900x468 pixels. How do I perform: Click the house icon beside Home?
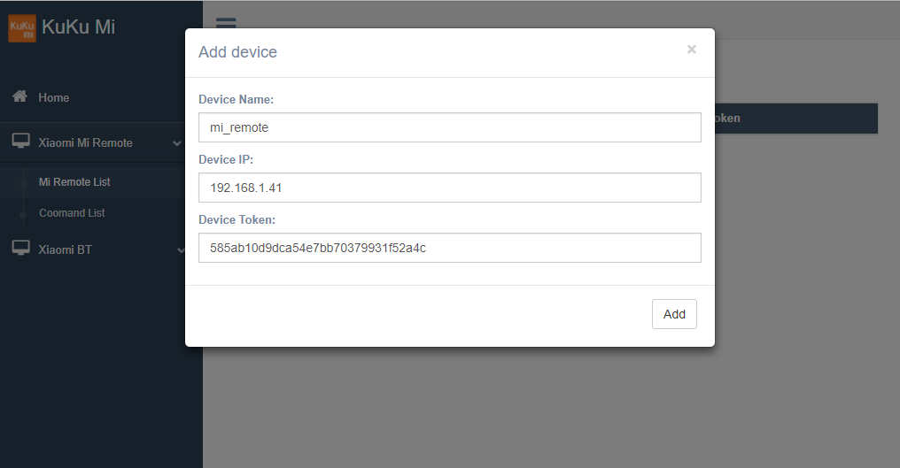pos(19,96)
